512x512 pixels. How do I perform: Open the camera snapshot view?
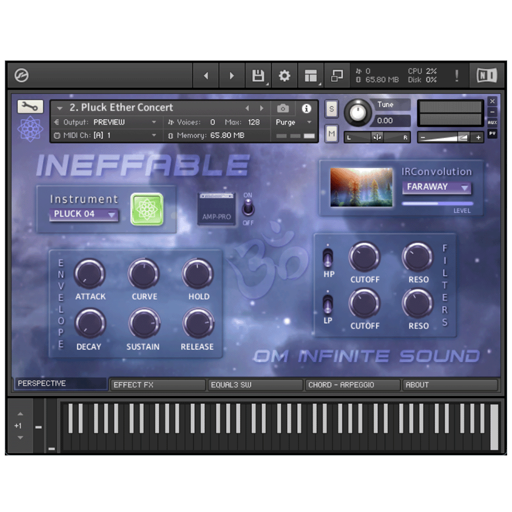coord(283,108)
